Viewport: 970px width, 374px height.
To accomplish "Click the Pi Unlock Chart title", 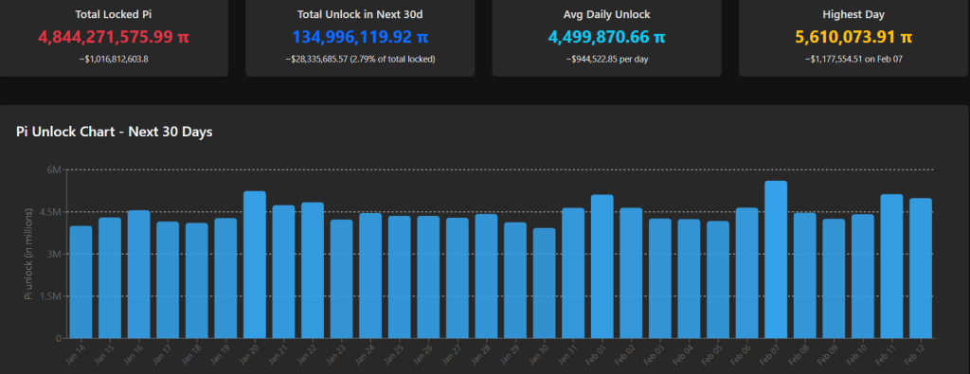I will coord(115,133).
